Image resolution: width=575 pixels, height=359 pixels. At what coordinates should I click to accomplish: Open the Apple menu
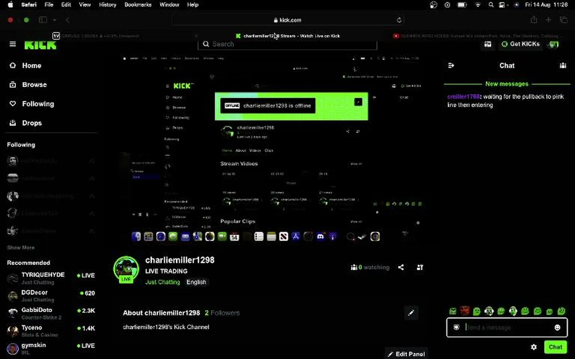(x=10, y=5)
